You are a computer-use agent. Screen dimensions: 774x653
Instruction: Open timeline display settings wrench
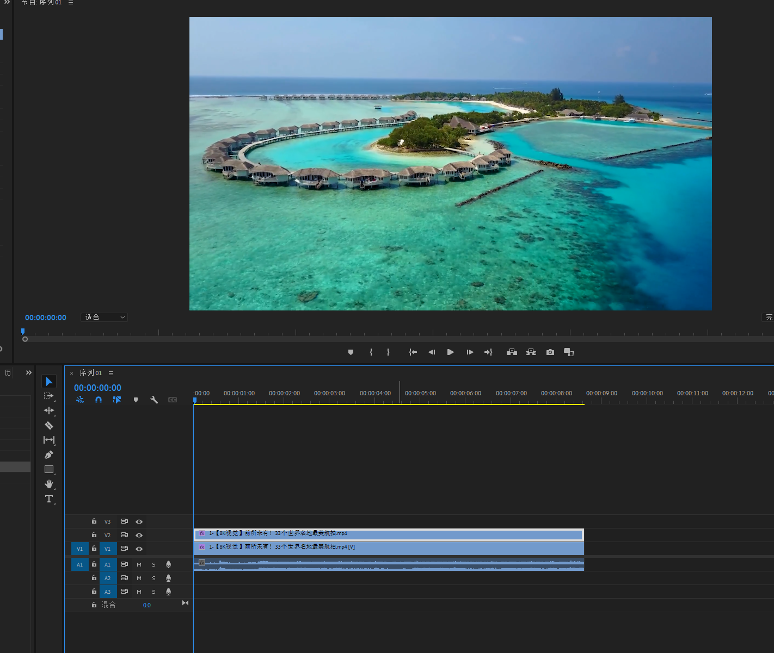click(x=154, y=400)
